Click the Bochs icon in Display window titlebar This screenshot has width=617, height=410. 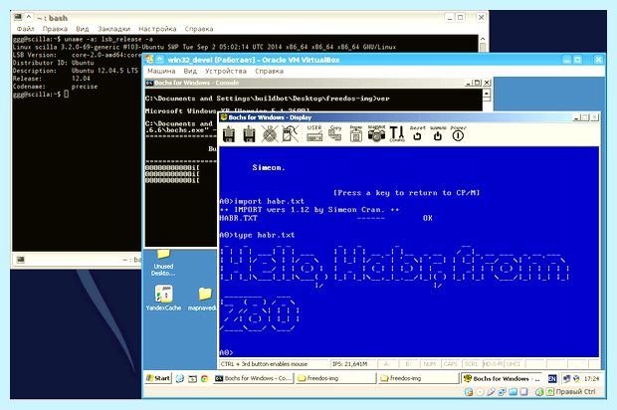(224, 117)
